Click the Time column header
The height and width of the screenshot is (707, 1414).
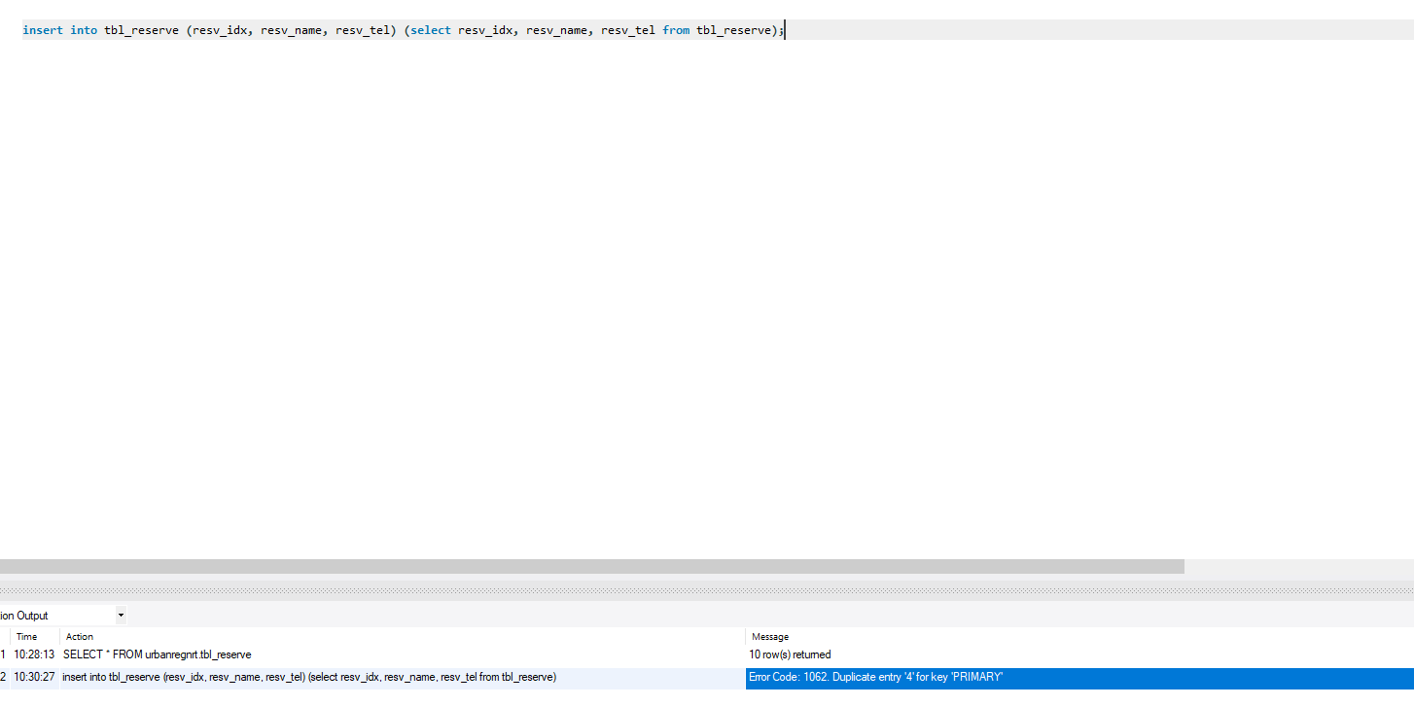(x=26, y=636)
